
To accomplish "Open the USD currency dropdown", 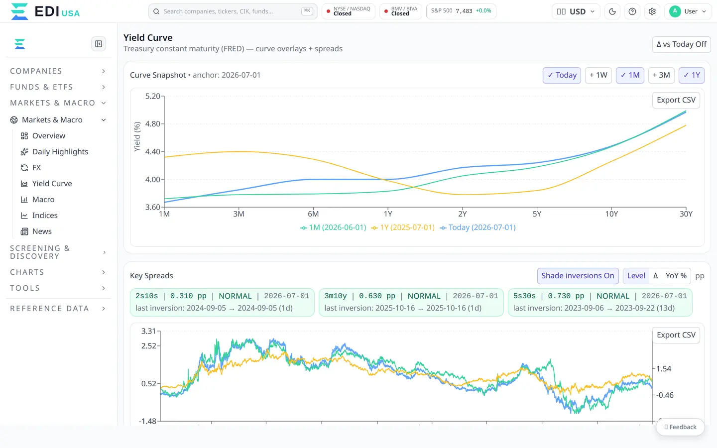I will point(576,11).
